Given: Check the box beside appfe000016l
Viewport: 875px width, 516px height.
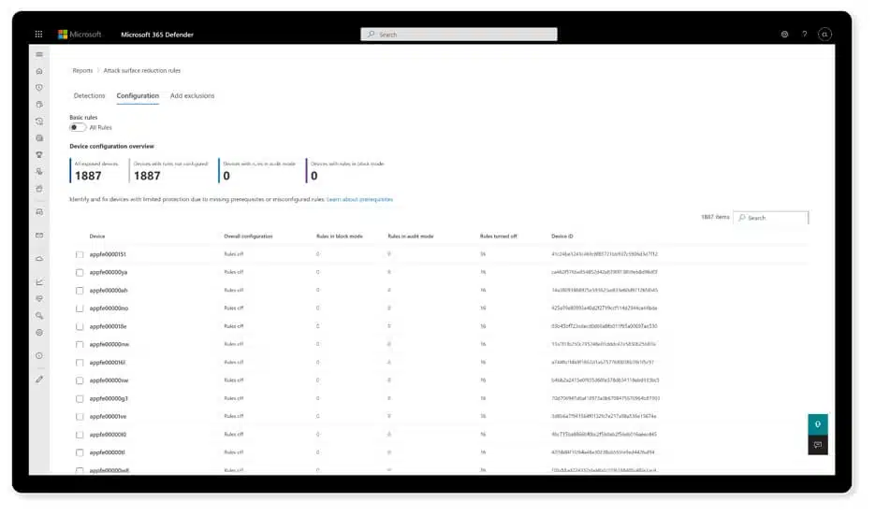Looking at the screenshot, I should click(x=80, y=363).
